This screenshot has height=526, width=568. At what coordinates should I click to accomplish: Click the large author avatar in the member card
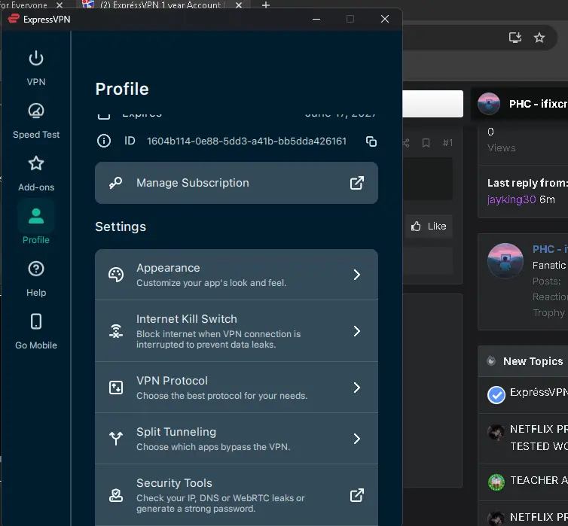505,261
